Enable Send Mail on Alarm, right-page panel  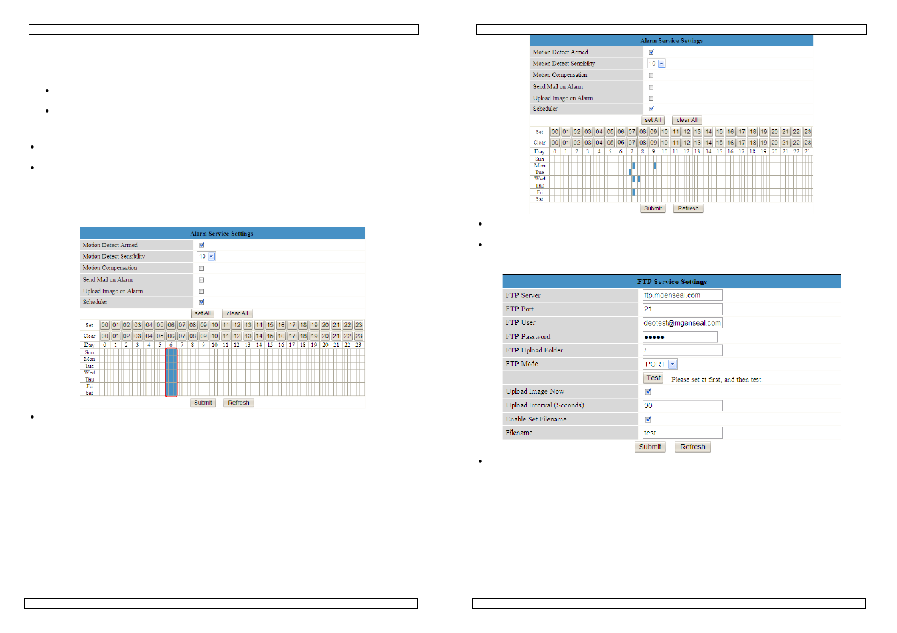pyautogui.click(x=651, y=87)
